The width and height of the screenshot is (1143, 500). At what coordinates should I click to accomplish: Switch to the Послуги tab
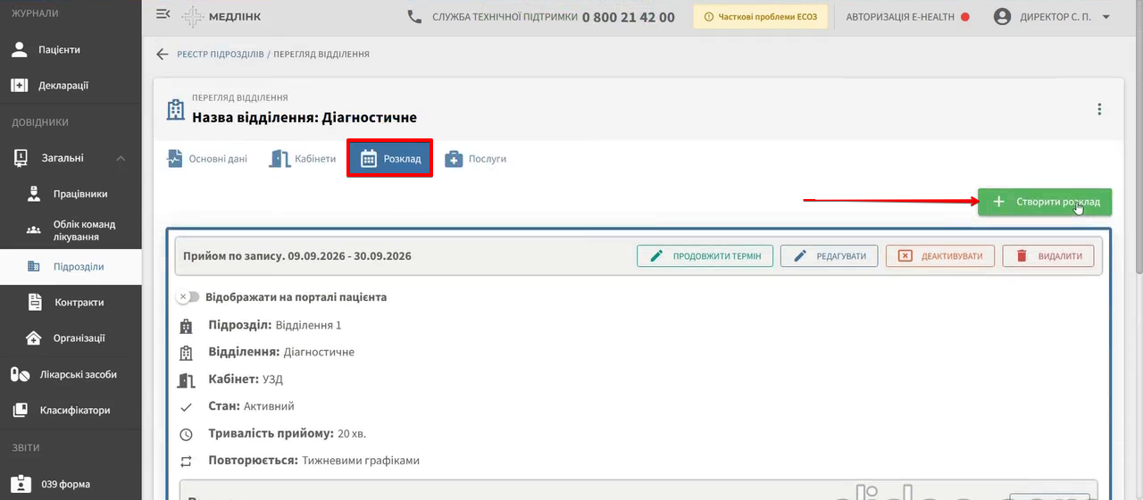click(x=476, y=159)
